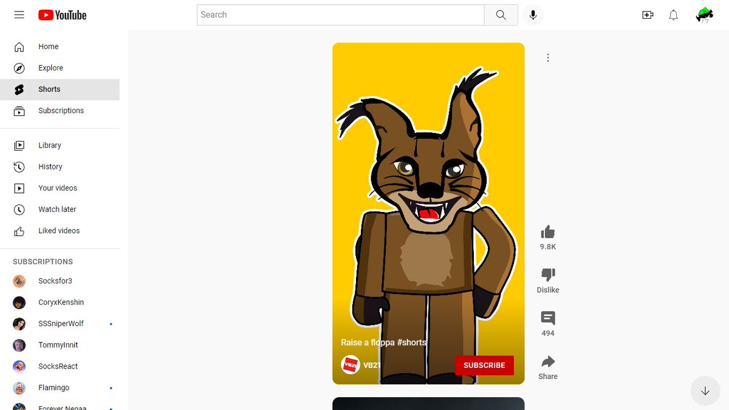Click the VB21 channel name
This screenshot has height=410, width=729.
click(x=372, y=365)
